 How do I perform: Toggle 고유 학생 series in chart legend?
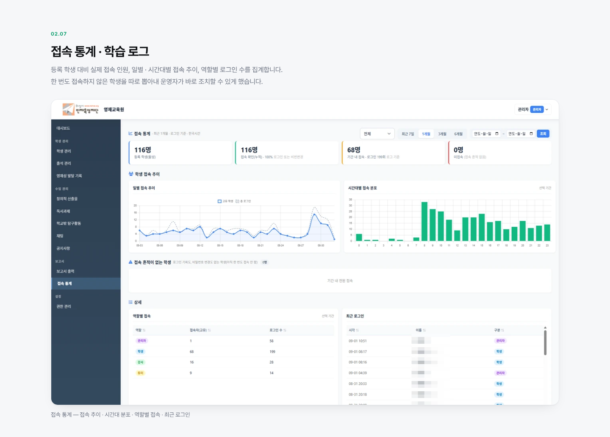[225, 201]
